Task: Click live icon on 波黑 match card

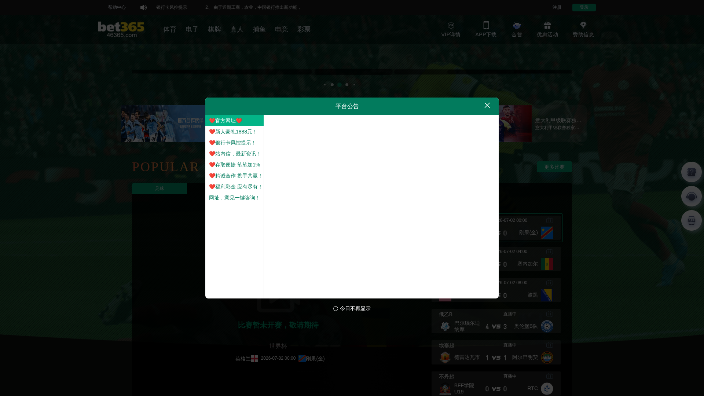Action: click(x=549, y=283)
